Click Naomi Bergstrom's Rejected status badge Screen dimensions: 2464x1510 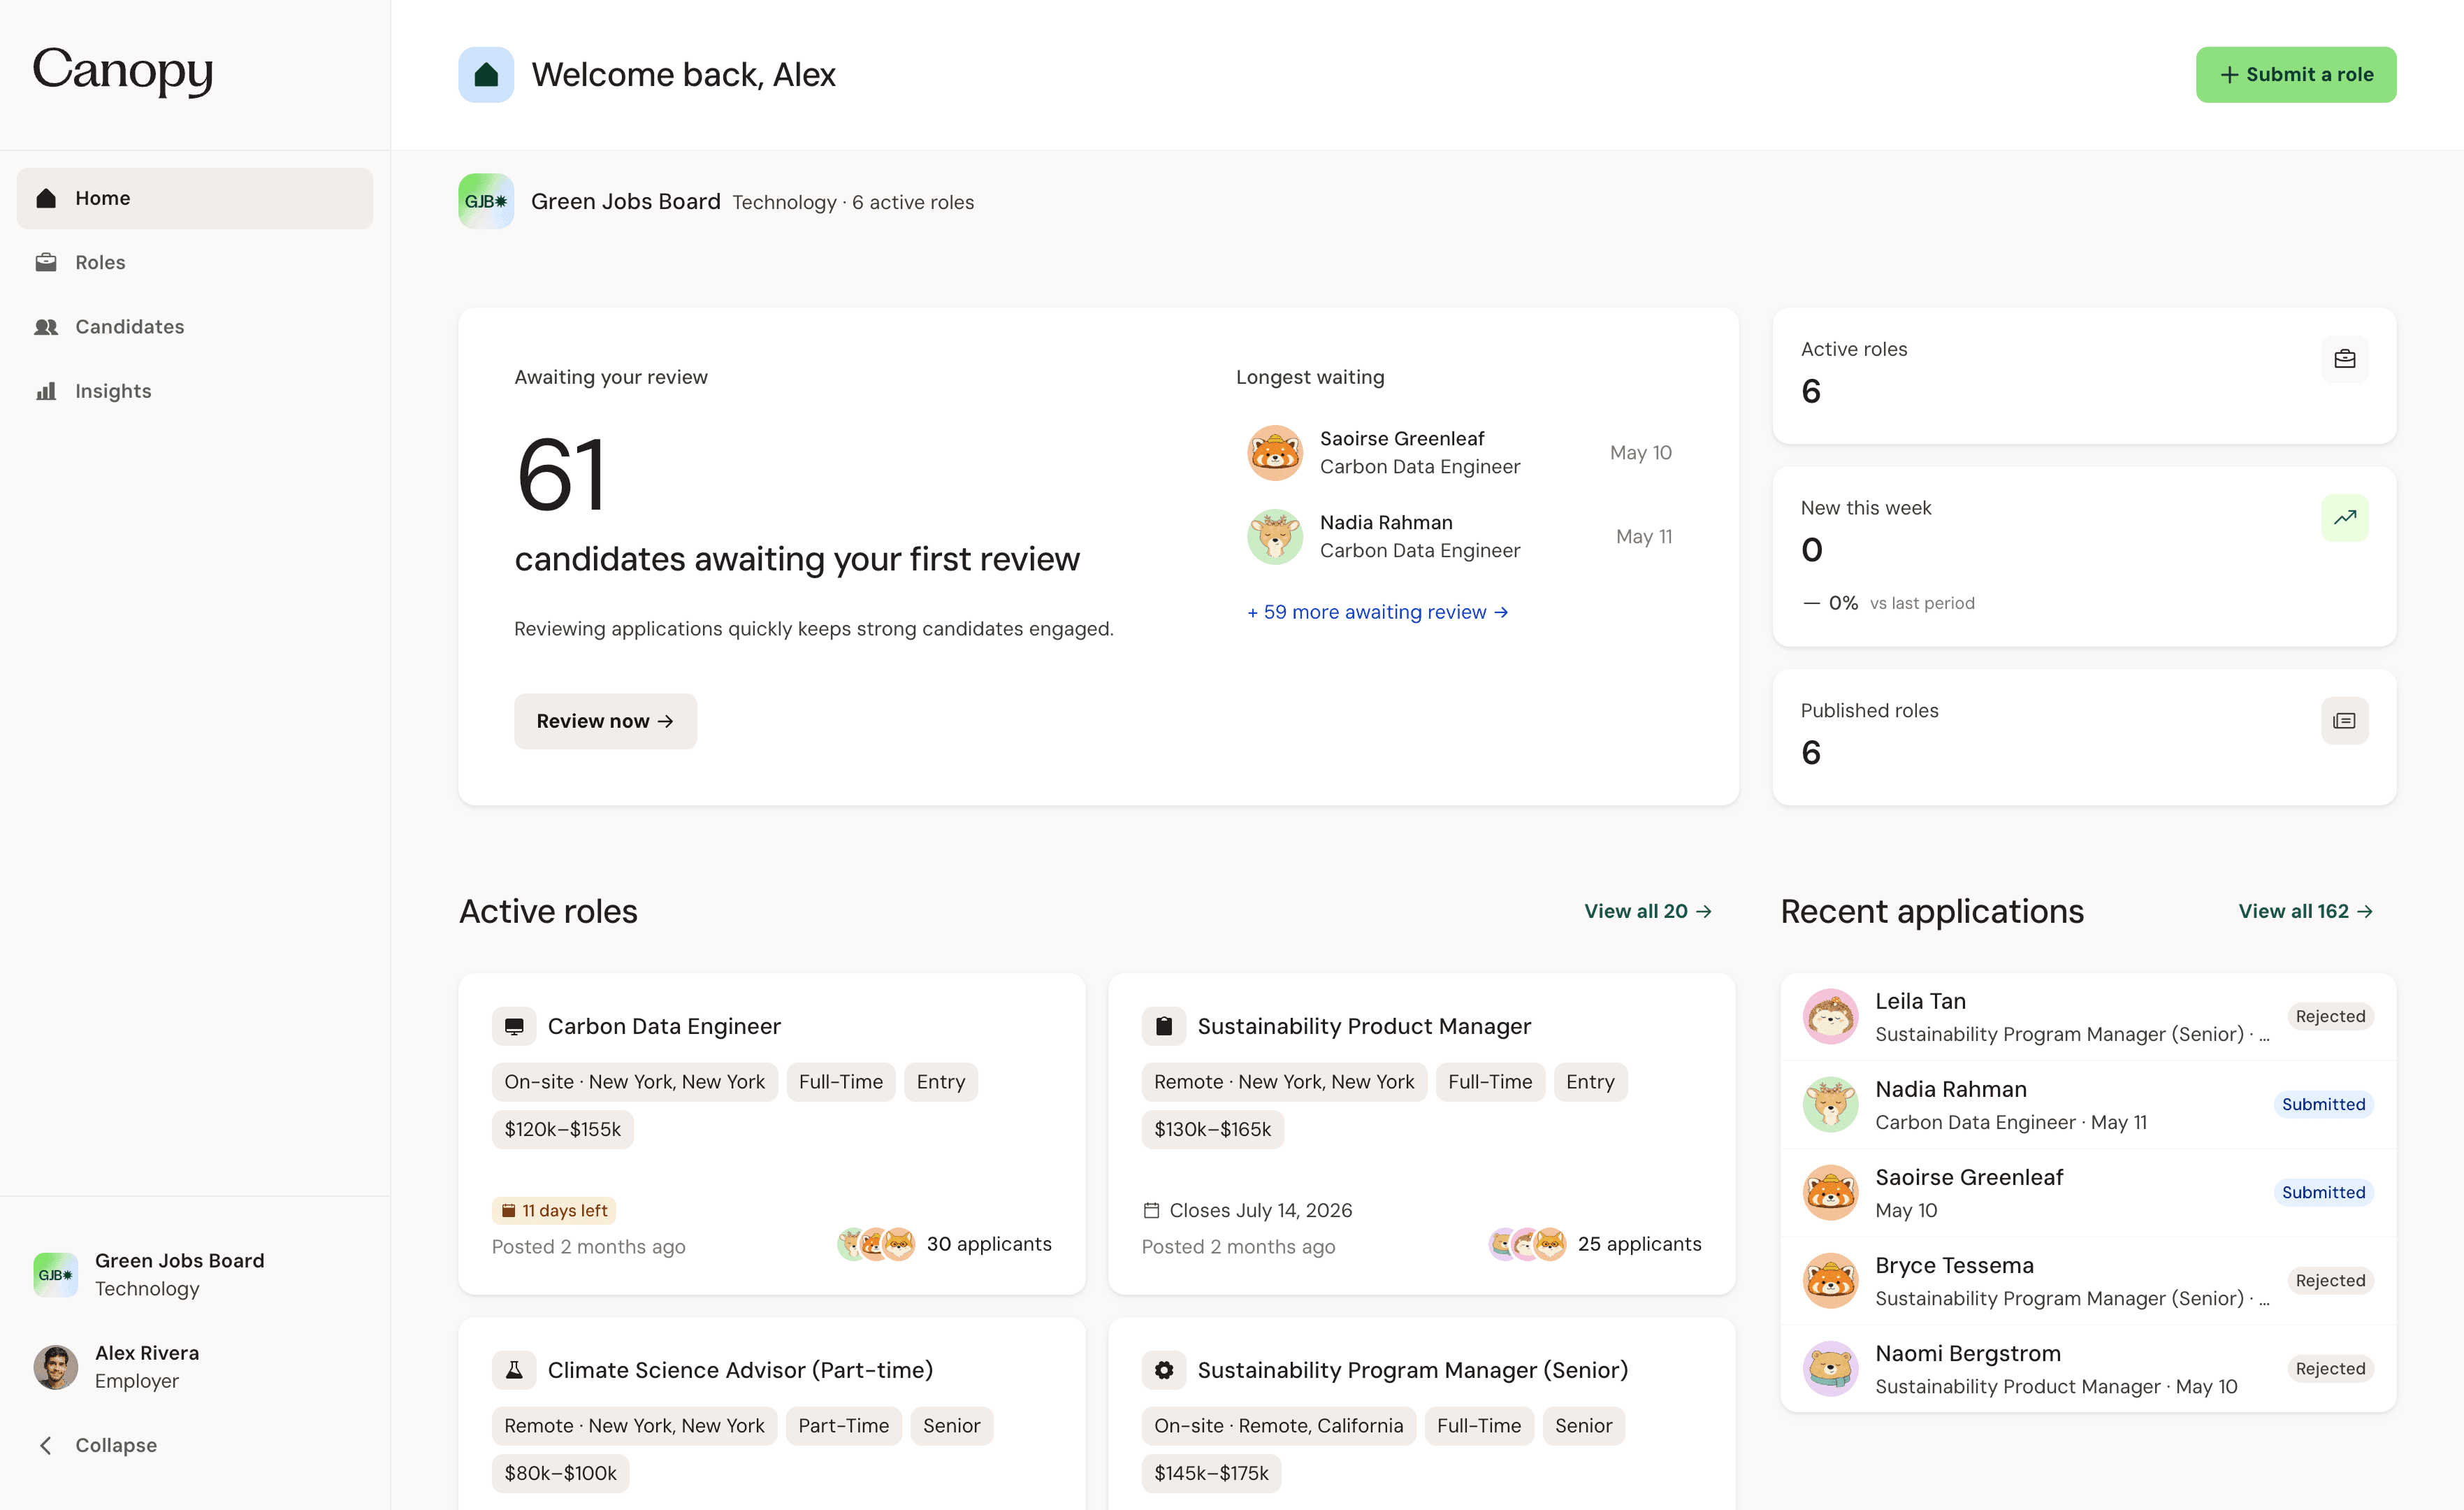(2330, 1369)
